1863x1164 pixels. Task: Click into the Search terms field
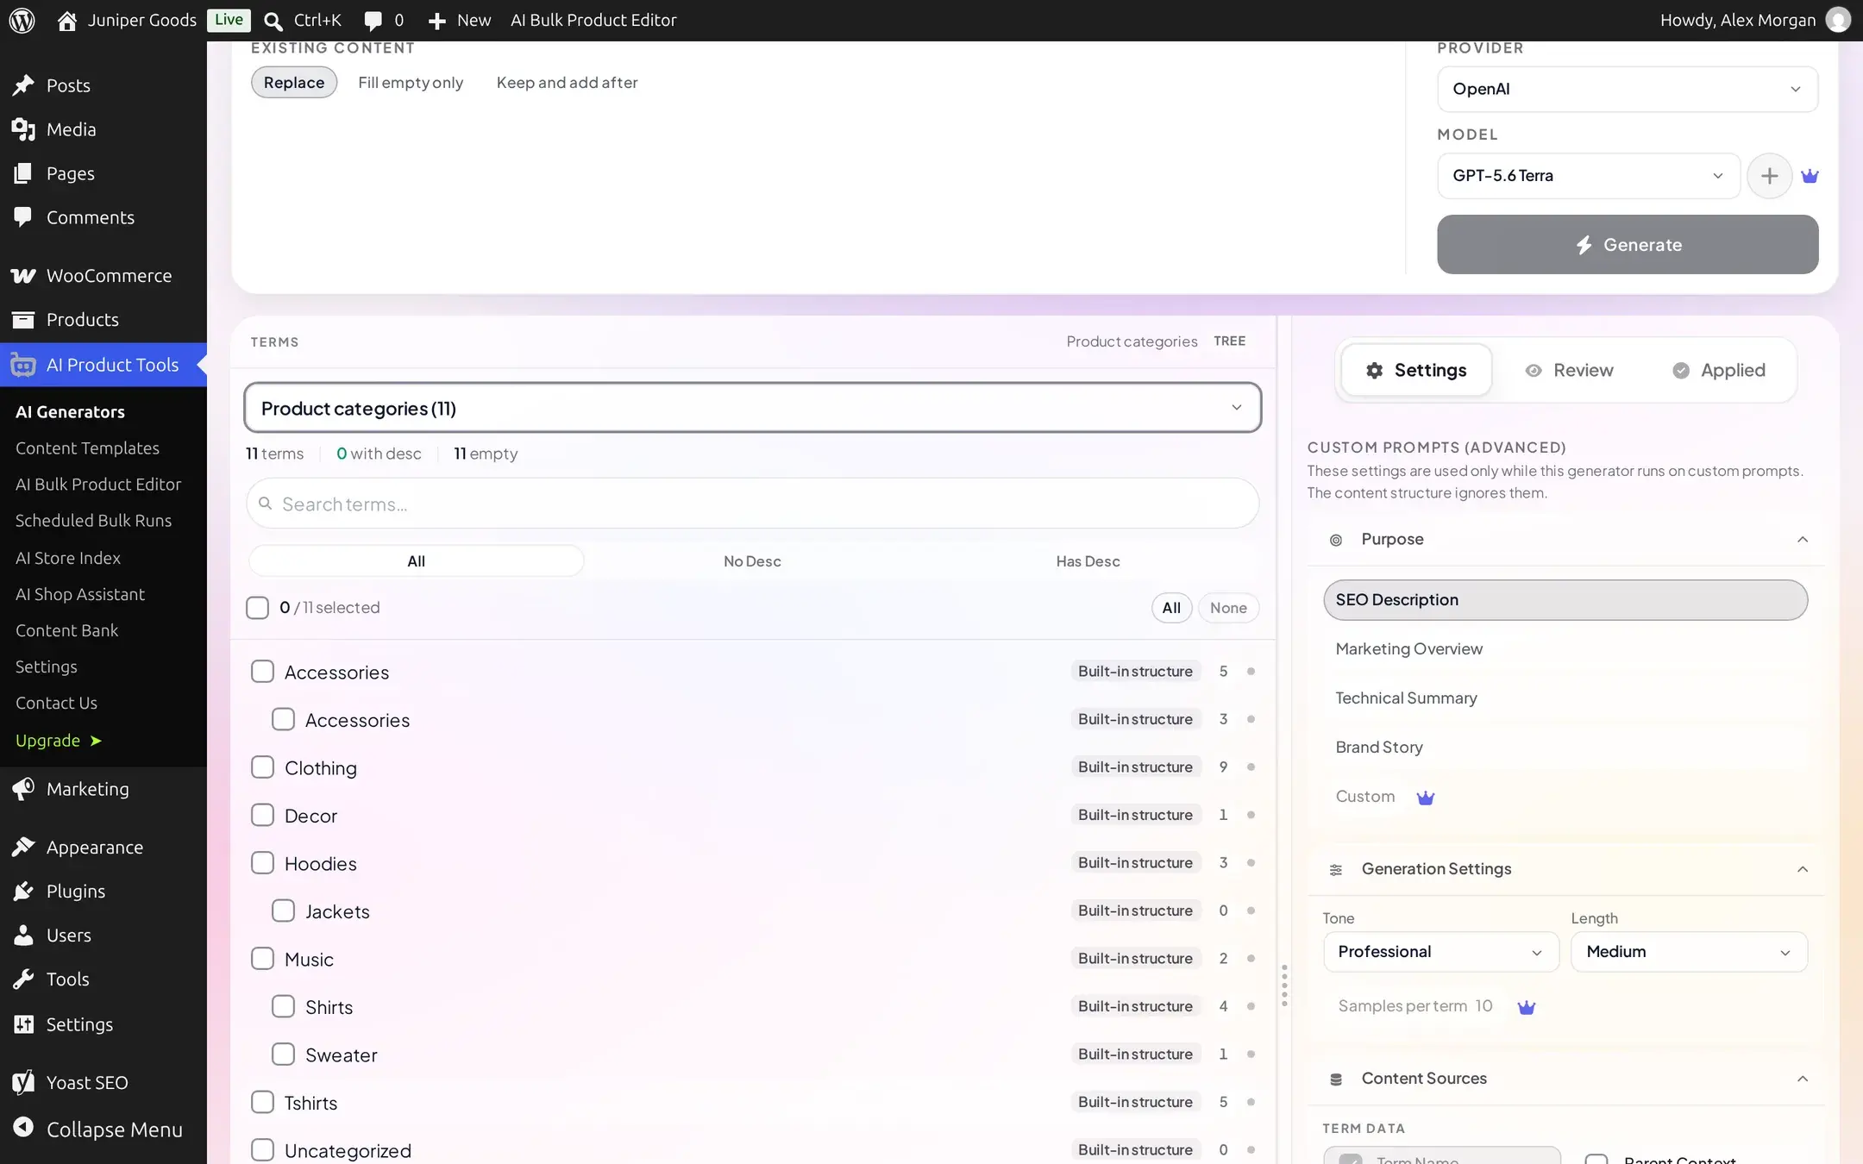752,504
